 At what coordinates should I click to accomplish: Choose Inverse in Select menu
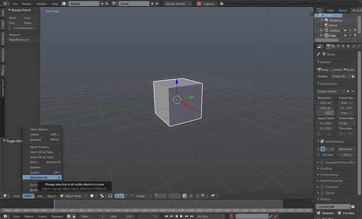42,172
